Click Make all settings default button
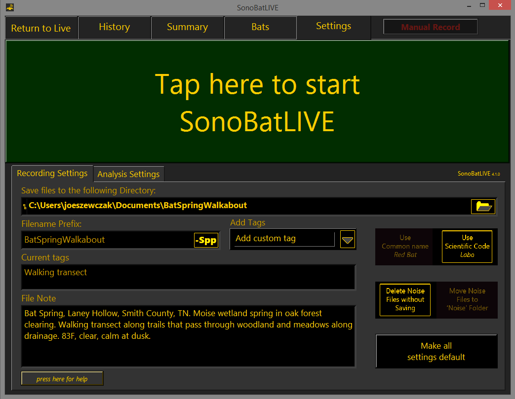Image resolution: width=515 pixels, height=399 pixels. click(x=436, y=351)
